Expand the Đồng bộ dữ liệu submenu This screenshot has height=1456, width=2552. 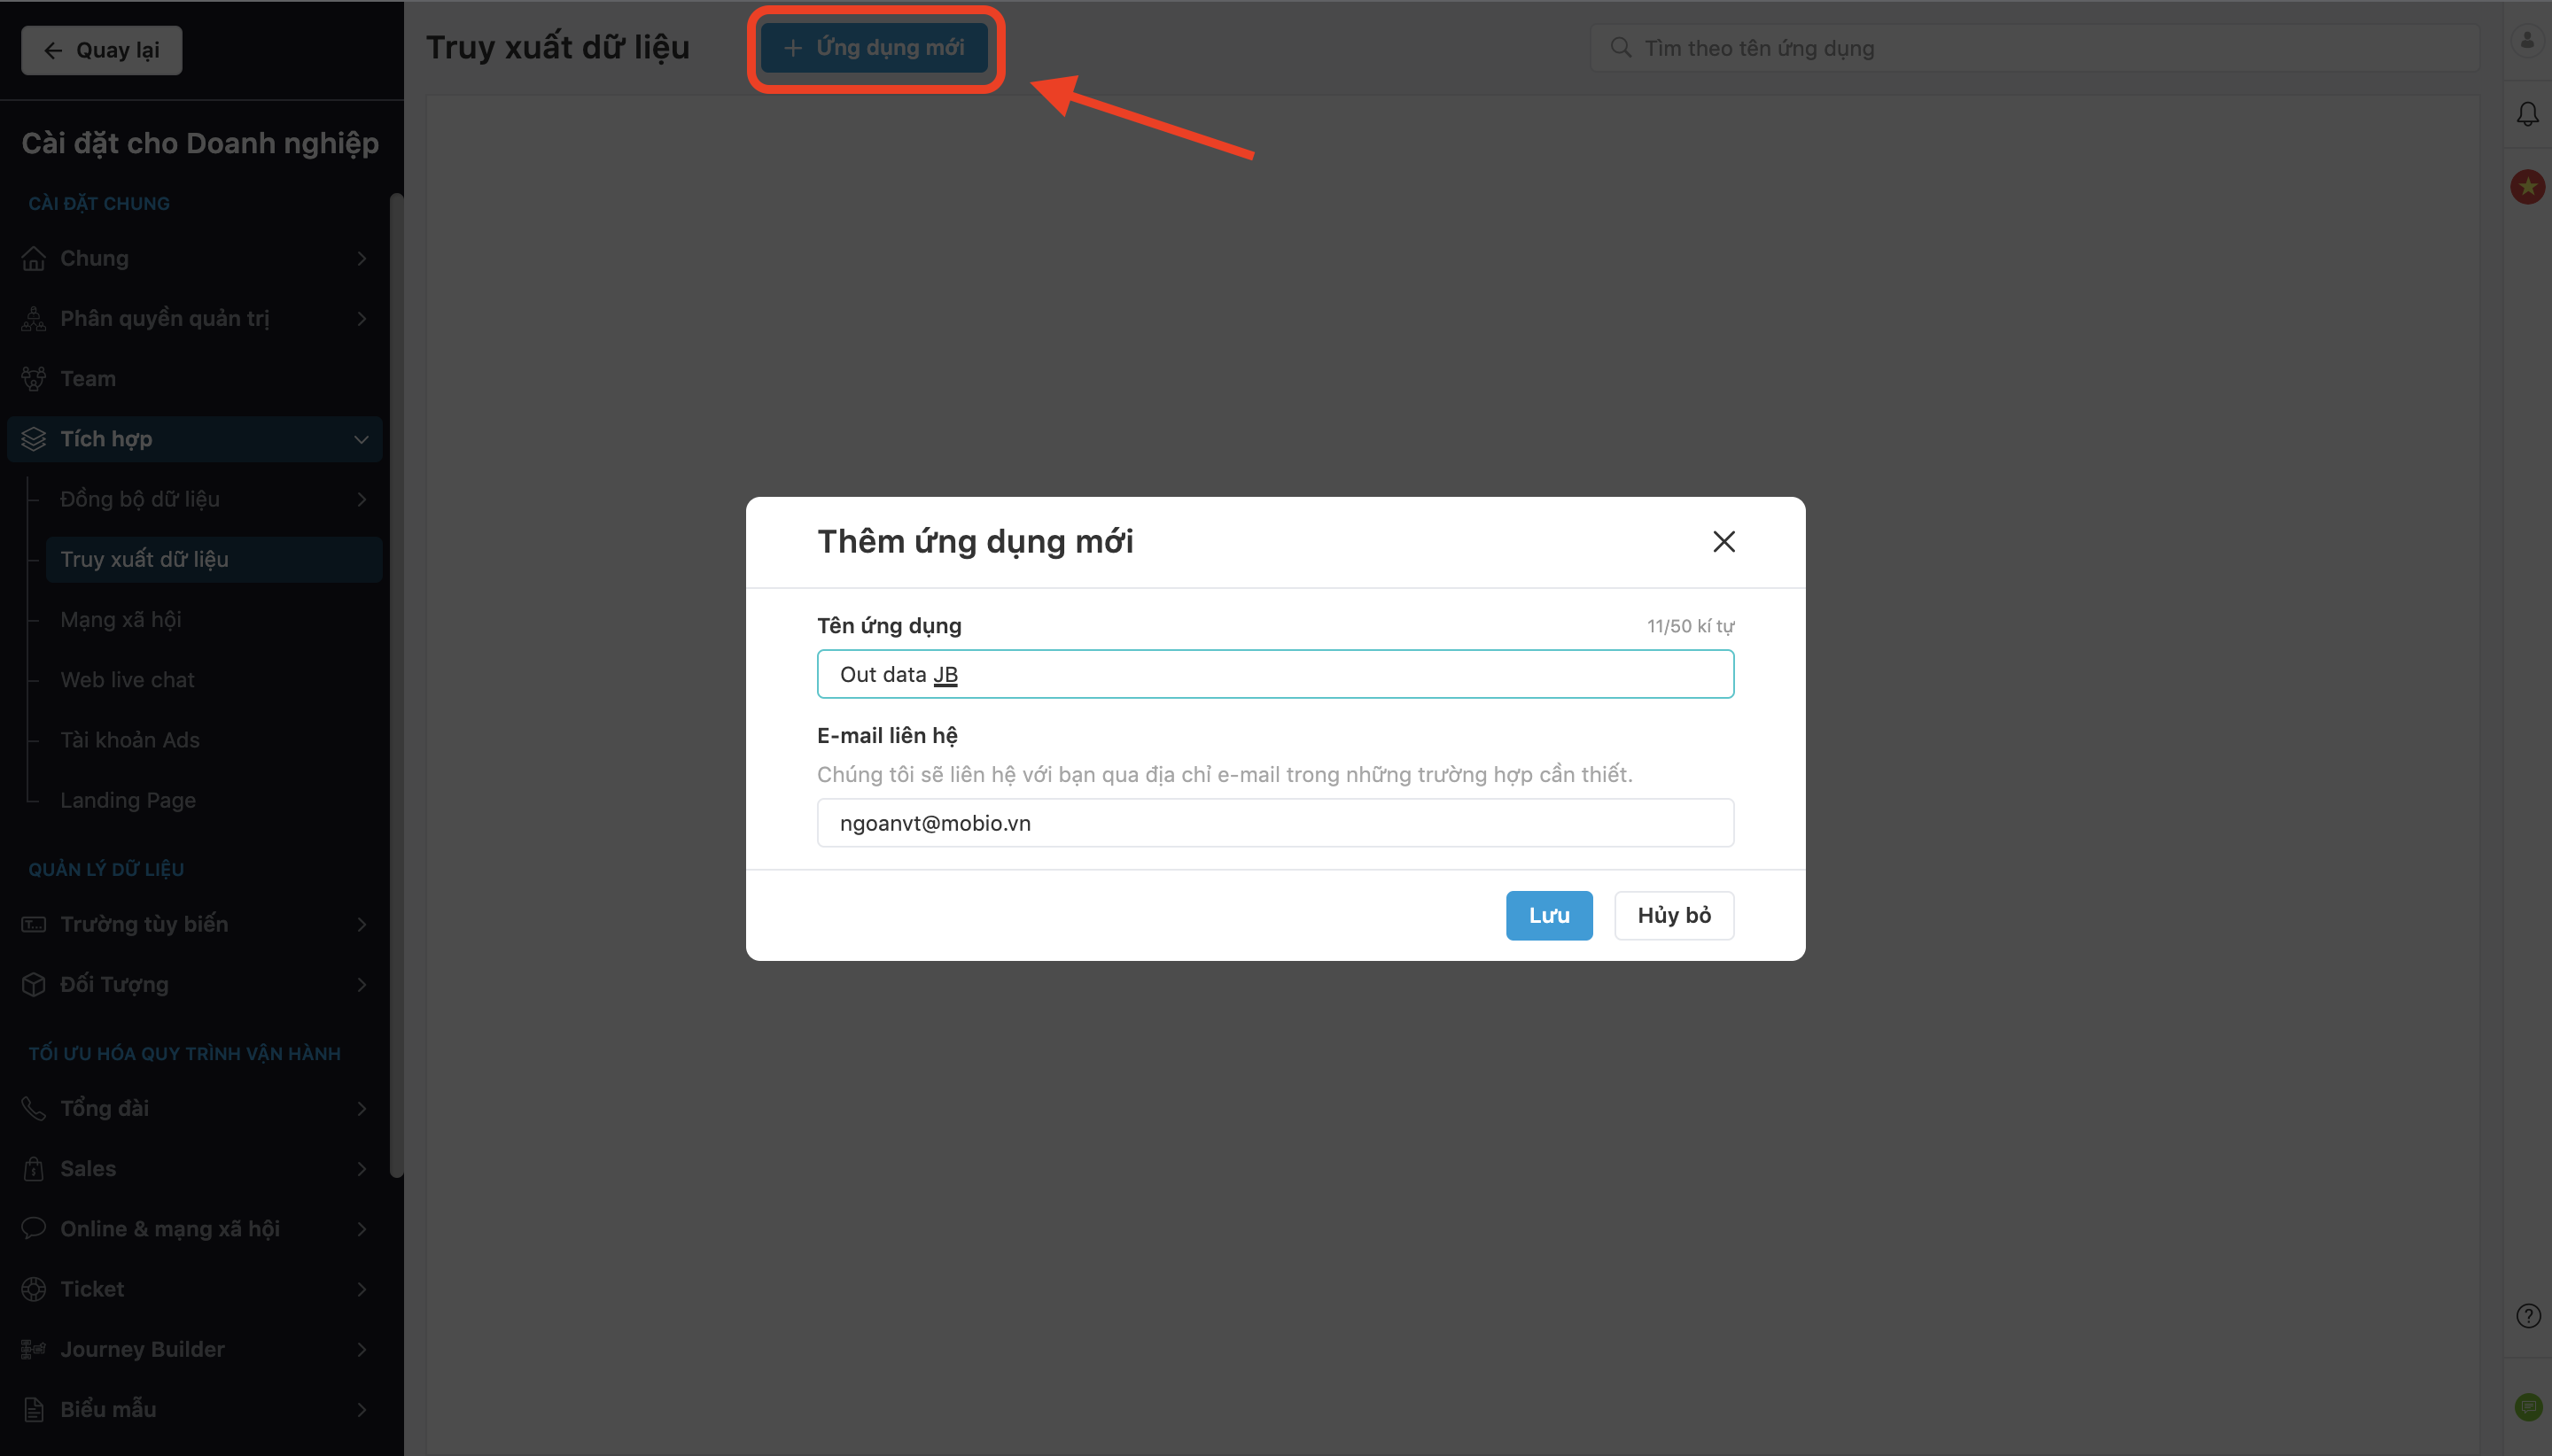pos(362,499)
